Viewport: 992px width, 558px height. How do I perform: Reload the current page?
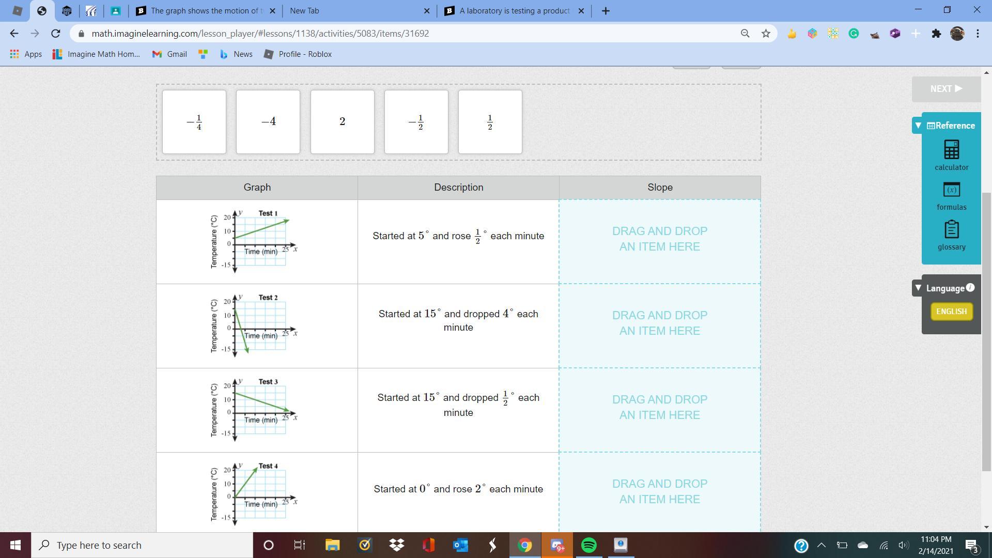(x=56, y=34)
